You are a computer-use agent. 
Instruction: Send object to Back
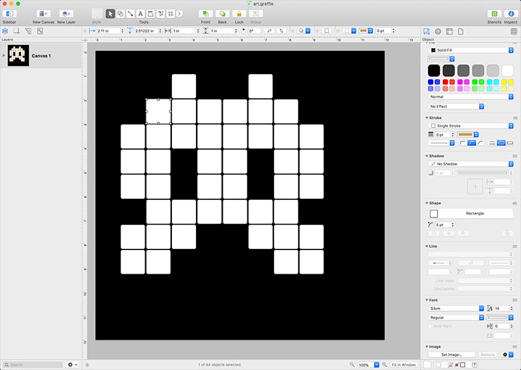222,14
